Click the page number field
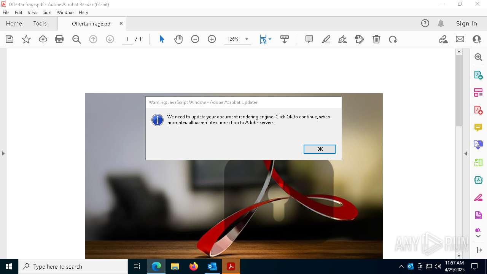The image size is (487, 274). (127, 39)
